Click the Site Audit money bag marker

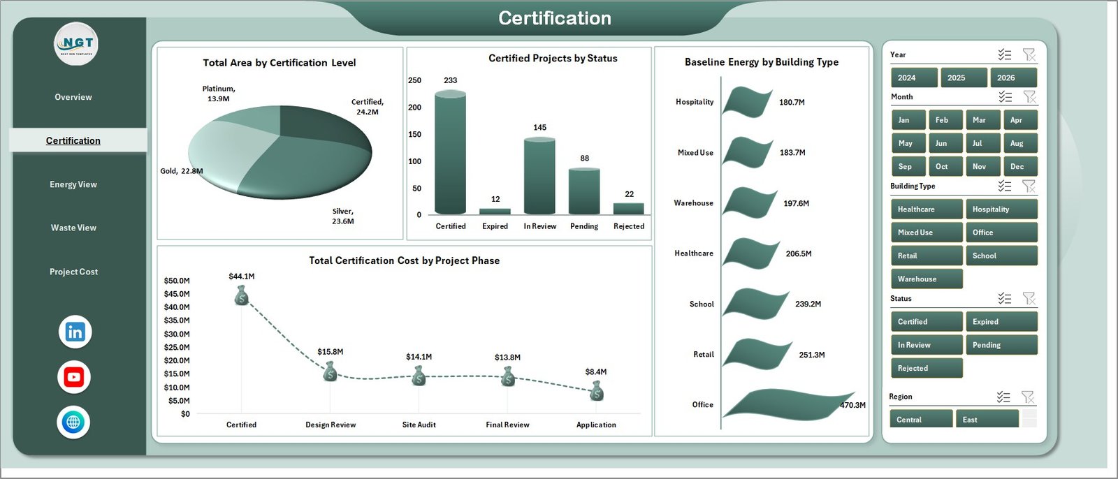[x=419, y=376]
